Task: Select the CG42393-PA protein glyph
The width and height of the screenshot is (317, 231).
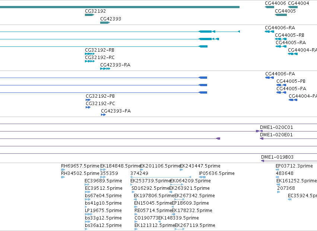Action: tap(103, 115)
